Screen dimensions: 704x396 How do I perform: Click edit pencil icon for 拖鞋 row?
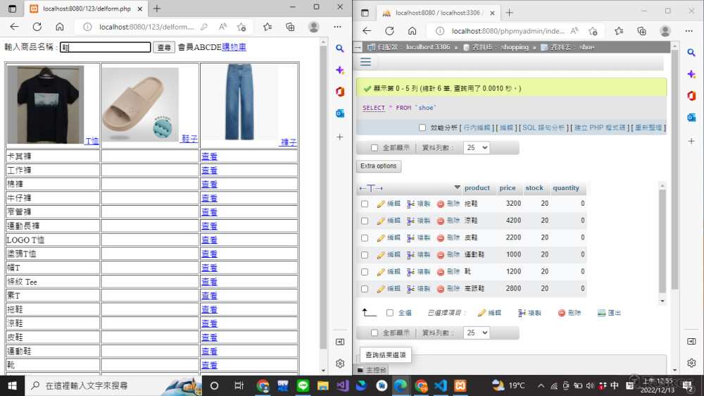pos(381,204)
